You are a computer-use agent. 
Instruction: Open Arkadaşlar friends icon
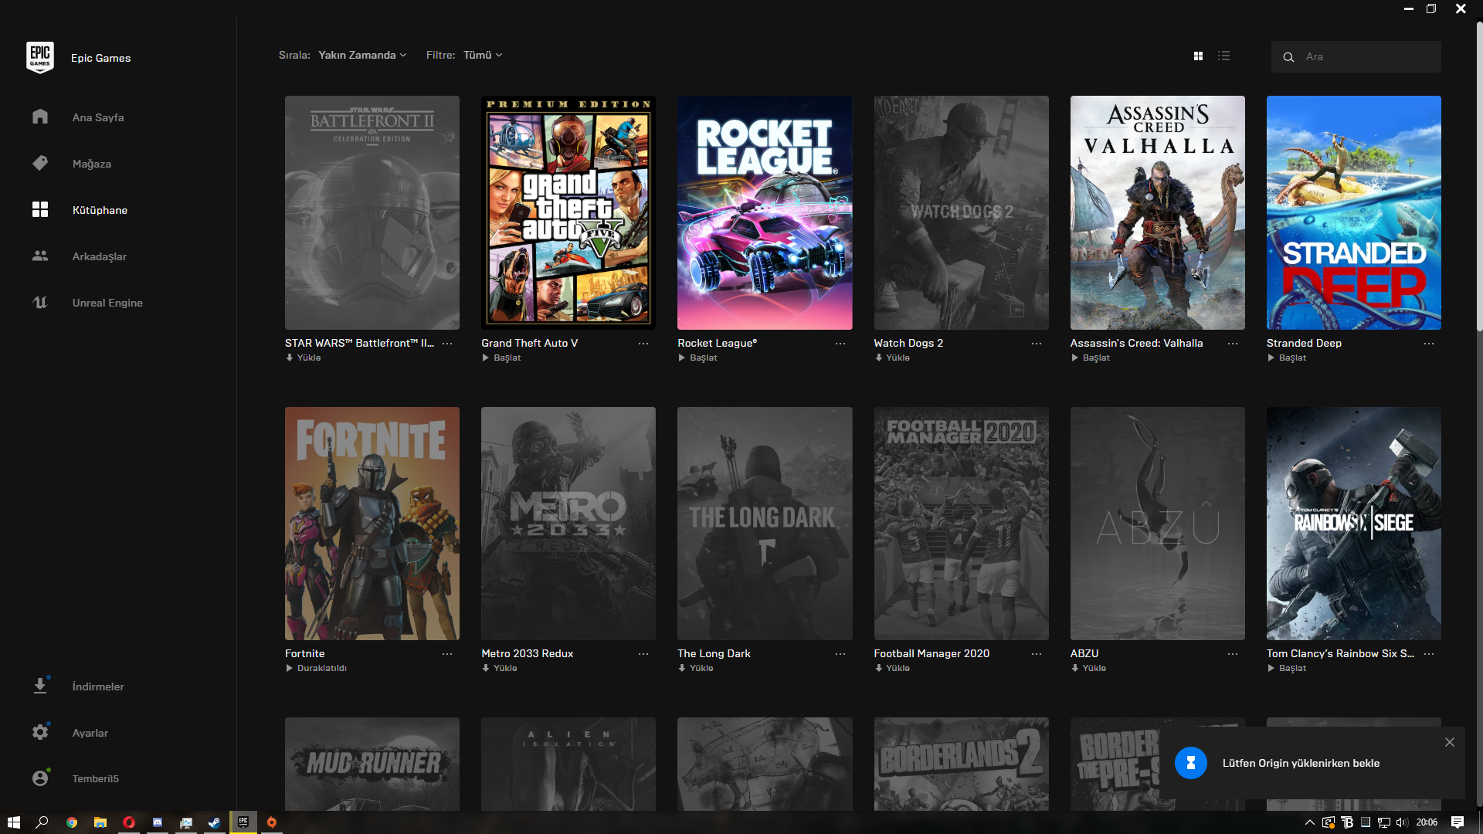click(40, 256)
